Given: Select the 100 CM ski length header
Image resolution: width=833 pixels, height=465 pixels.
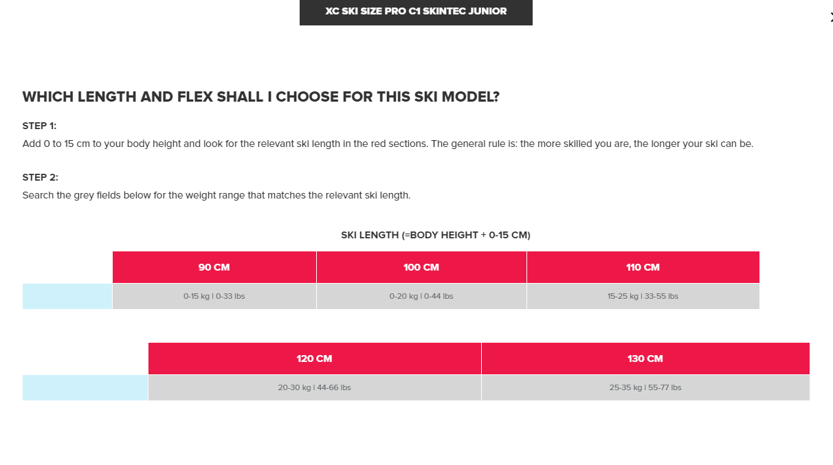Looking at the screenshot, I should point(421,267).
